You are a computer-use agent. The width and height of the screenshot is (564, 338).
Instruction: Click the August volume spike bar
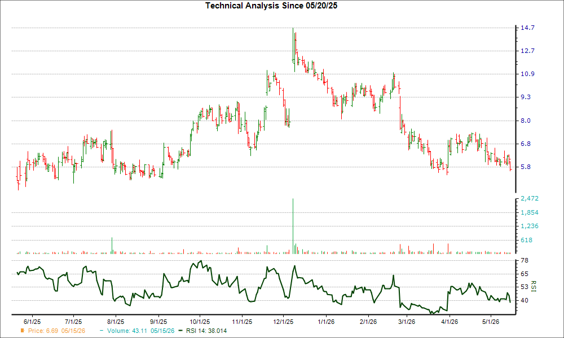(112, 246)
